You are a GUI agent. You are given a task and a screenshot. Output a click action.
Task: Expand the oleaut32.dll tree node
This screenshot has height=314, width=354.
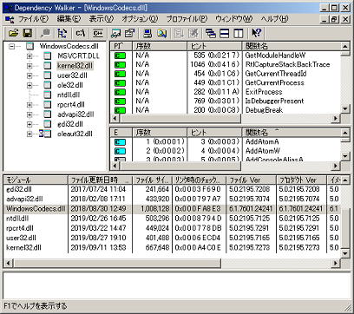[x=29, y=134]
